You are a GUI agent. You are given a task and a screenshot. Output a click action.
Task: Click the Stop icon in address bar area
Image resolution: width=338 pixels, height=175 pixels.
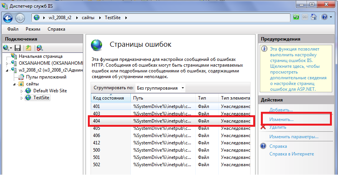[x=305, y=17]
